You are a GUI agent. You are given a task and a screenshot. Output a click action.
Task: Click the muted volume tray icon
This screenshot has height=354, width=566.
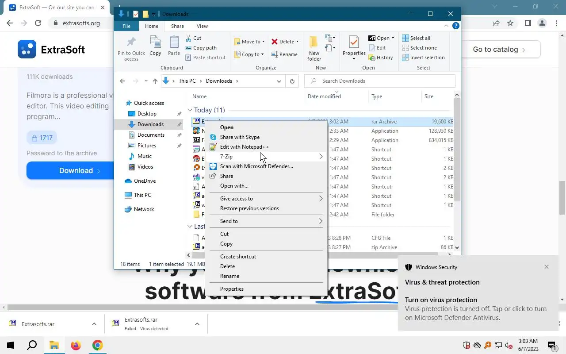509,345
